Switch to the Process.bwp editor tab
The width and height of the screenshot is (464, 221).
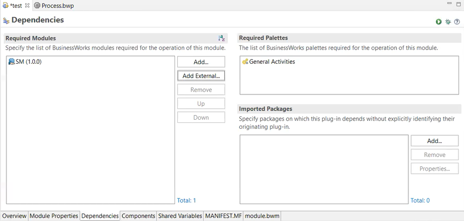tap(57, 6)
